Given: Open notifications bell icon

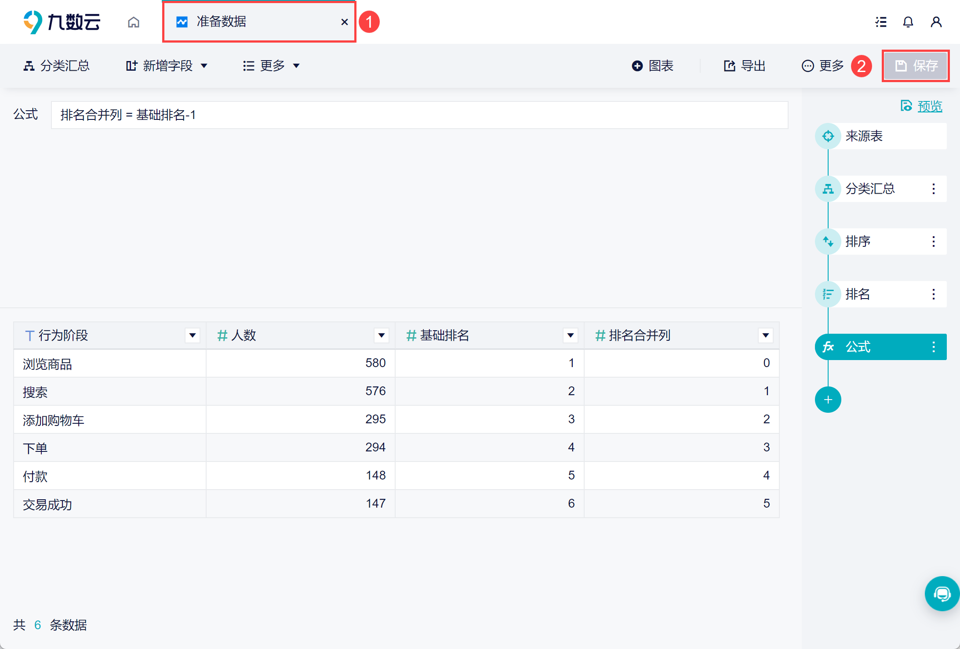Looking at the screenshot, I should coord(908,22).
